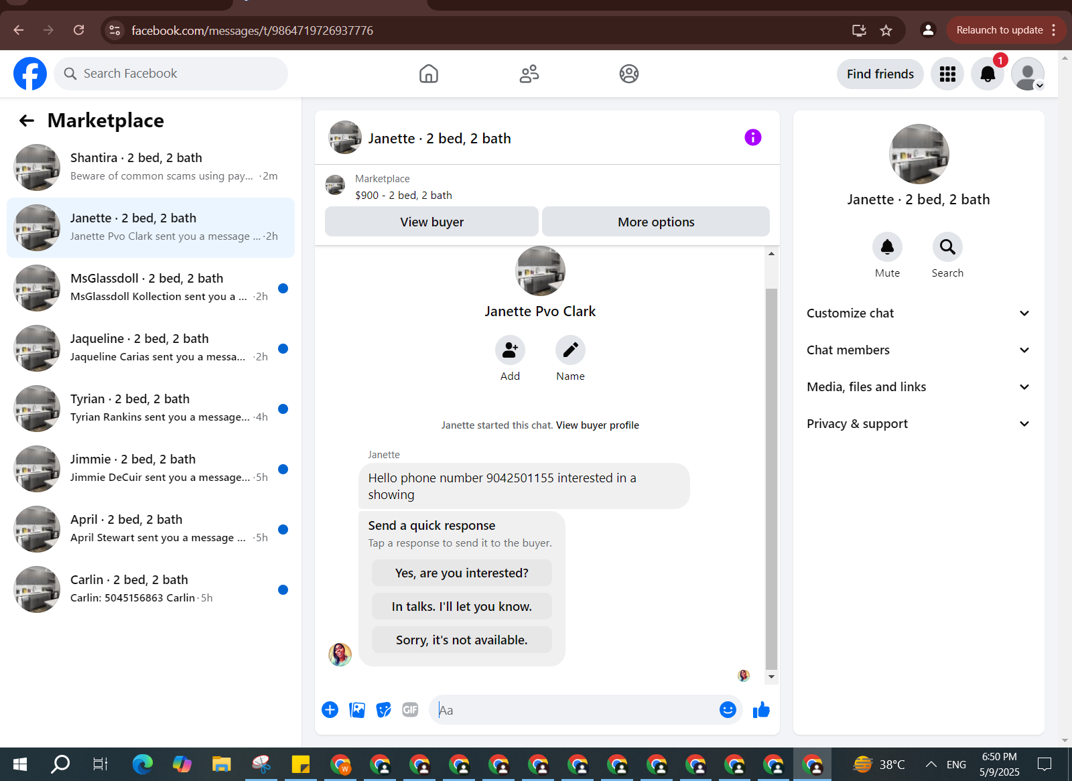Viewport: 1072px width, 781px height.
Task: Open Jaqueline 2 bed, 2 bath conversation
Action: click(x=151, y=348)
